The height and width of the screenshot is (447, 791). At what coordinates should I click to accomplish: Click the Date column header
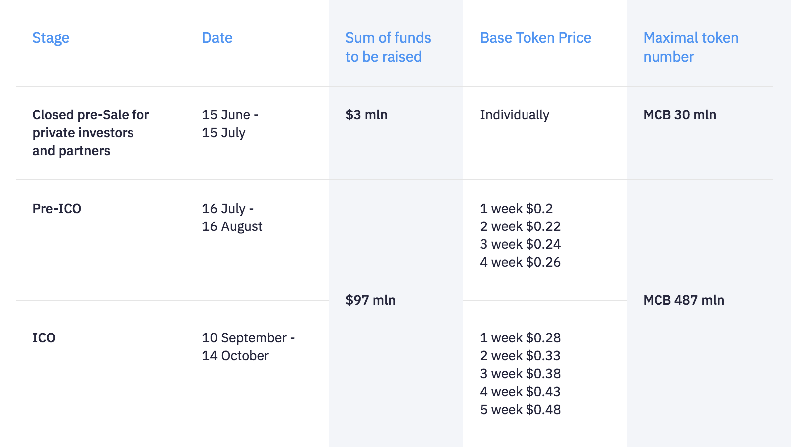point(217,38)
